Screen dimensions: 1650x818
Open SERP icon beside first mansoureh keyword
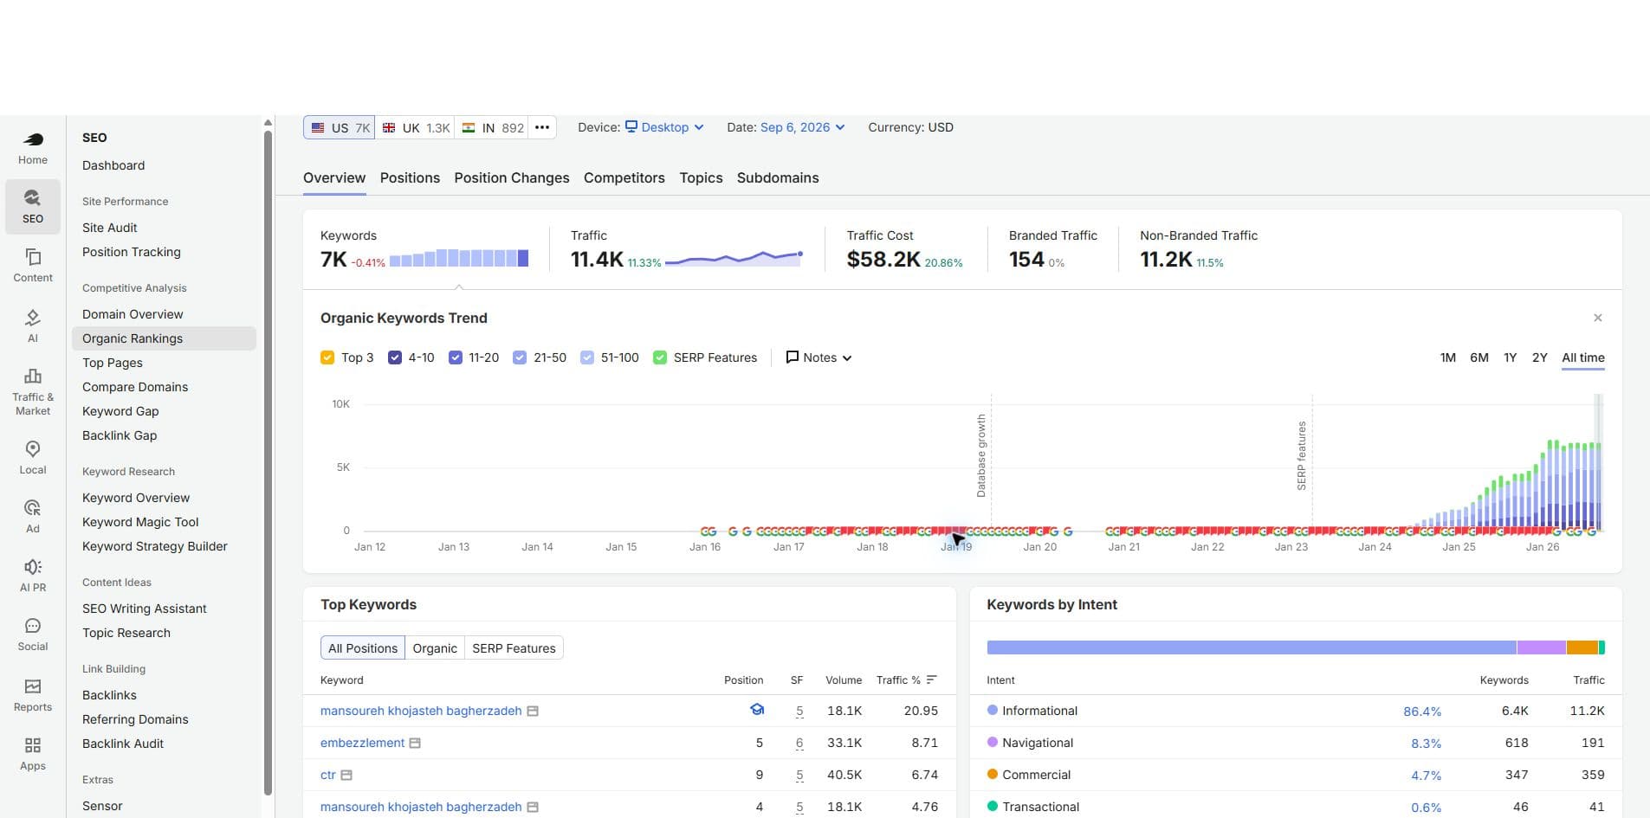533,711
